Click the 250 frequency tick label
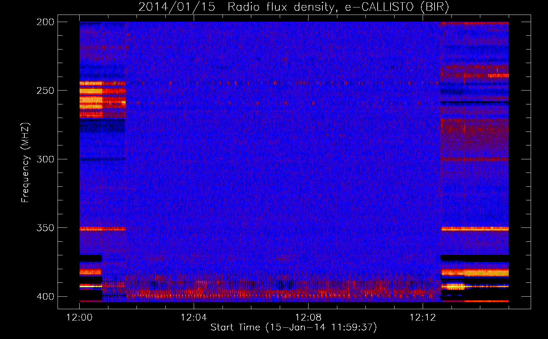Screen dimensions: 548x339 pyautogui.click(x=45, y=91)
